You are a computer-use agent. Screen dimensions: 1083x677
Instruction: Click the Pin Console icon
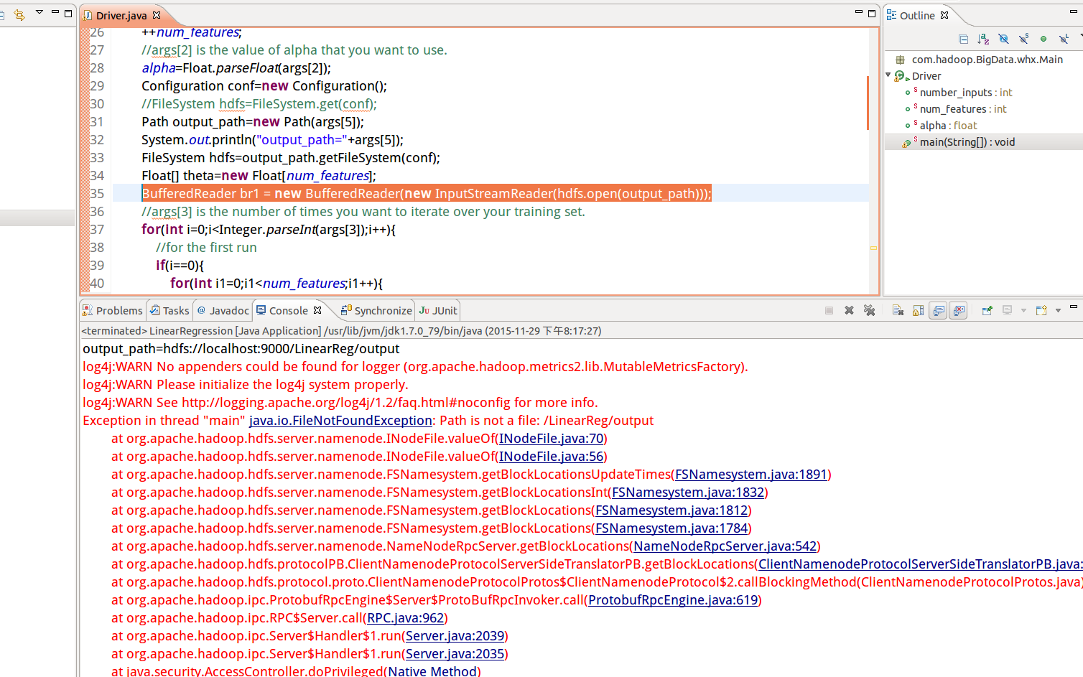[987, 310]
